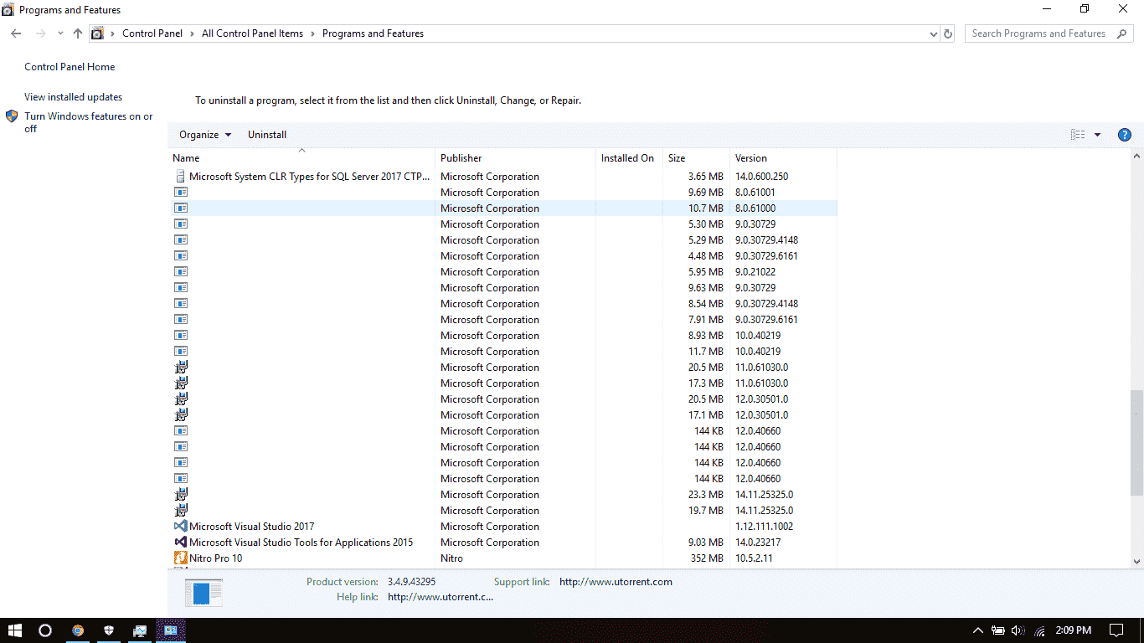The image size is (1144, 643).
Task: Open Windows Defender shield on taskbar
Action: (x=109, y=630)
